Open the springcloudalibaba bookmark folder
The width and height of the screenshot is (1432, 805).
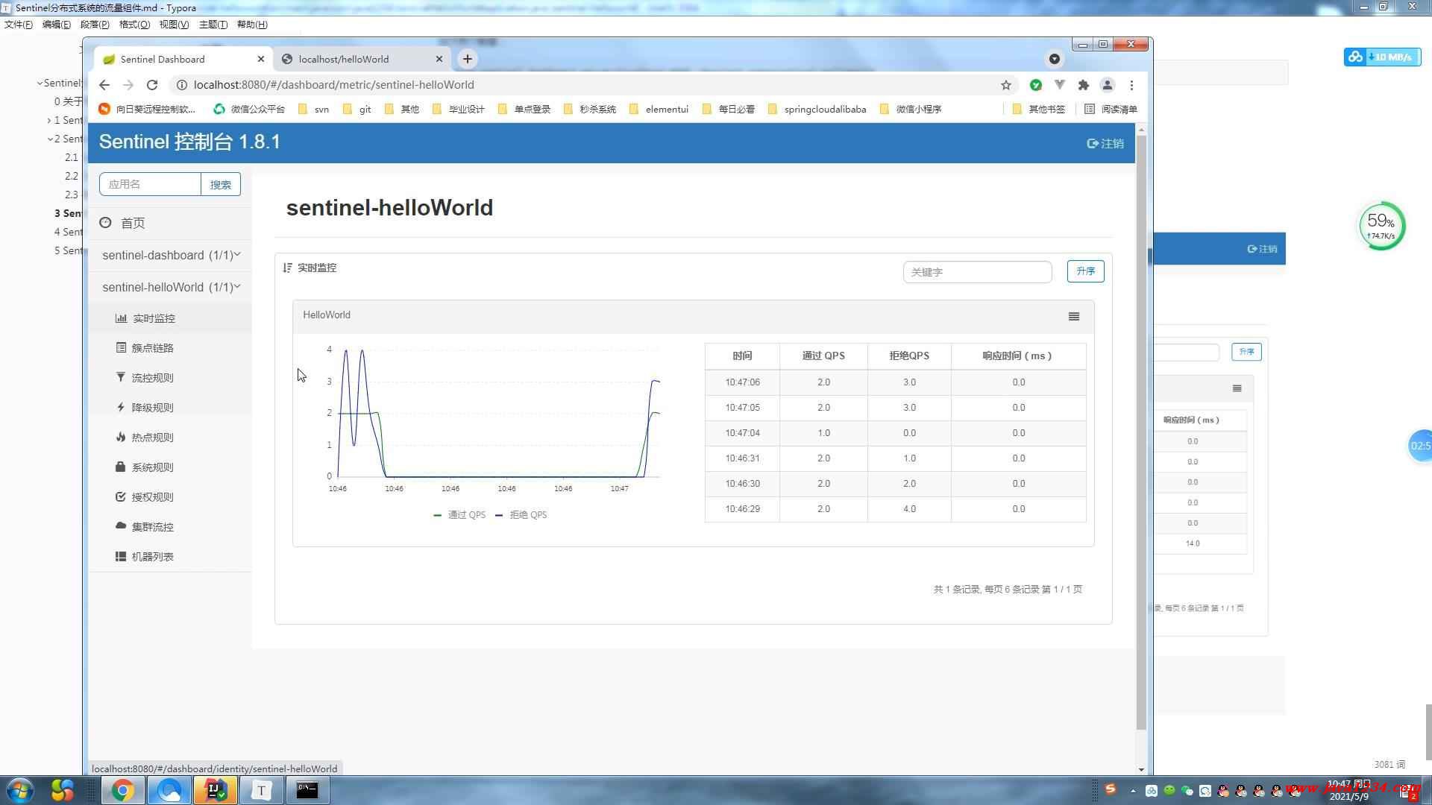(x=817, y=109)
